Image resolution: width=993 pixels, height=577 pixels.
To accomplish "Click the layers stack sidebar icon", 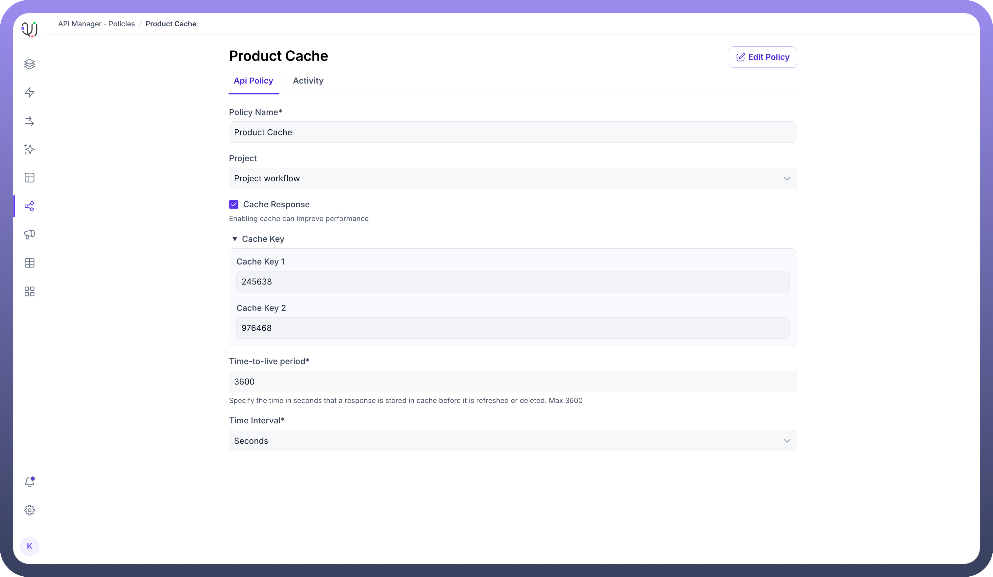I will [x=30, y=64].
